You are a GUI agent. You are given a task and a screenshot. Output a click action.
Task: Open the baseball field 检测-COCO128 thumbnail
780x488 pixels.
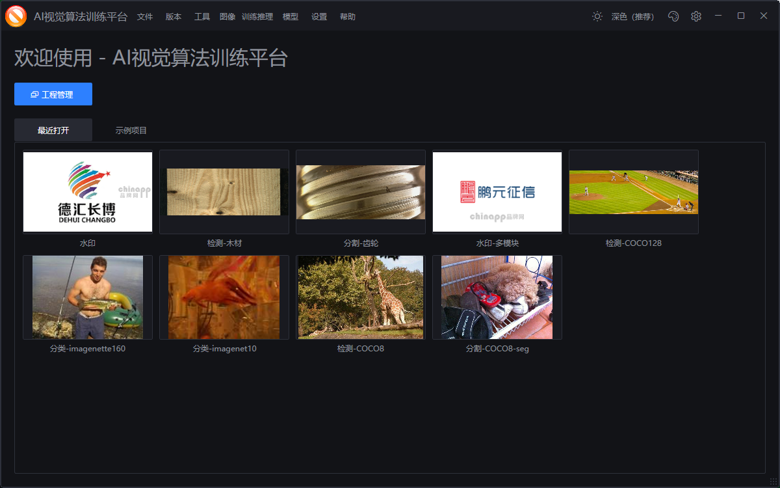634,192
